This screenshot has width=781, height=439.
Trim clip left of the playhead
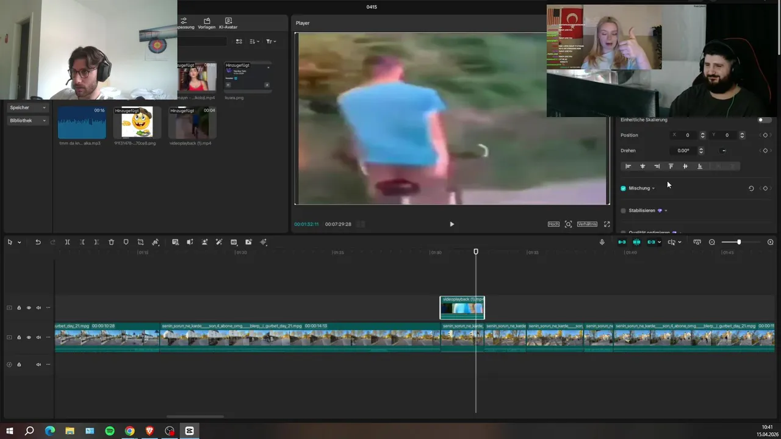(82, 242)
